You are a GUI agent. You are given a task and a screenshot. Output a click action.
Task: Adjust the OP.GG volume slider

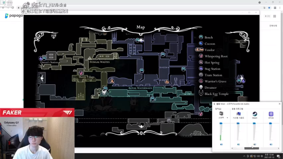(270, 131)
